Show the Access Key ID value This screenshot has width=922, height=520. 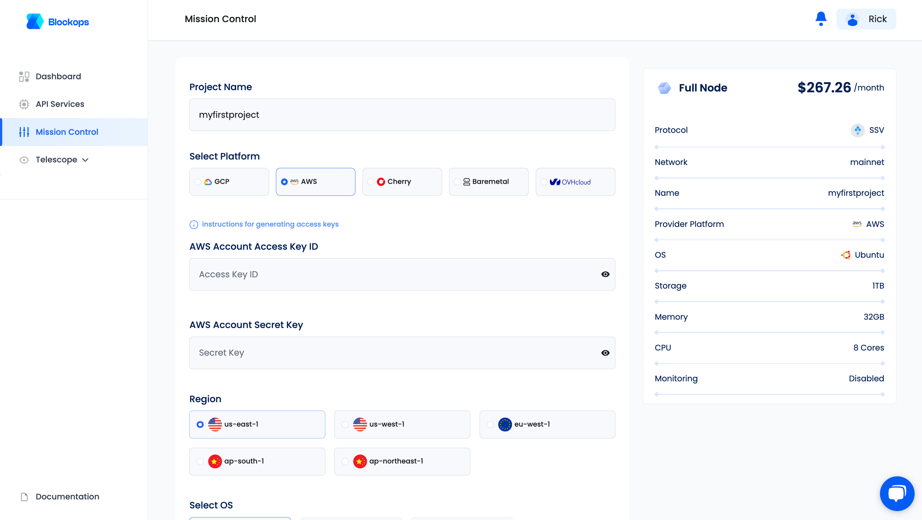click(605, 274)
